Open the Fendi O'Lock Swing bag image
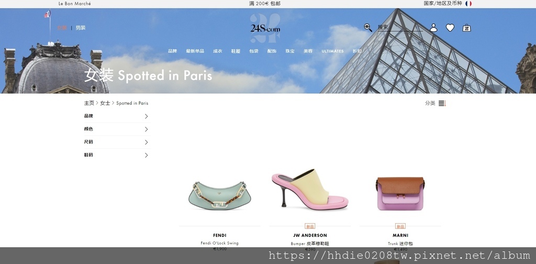This screenshot has width=536, height=264. (219, 195)
